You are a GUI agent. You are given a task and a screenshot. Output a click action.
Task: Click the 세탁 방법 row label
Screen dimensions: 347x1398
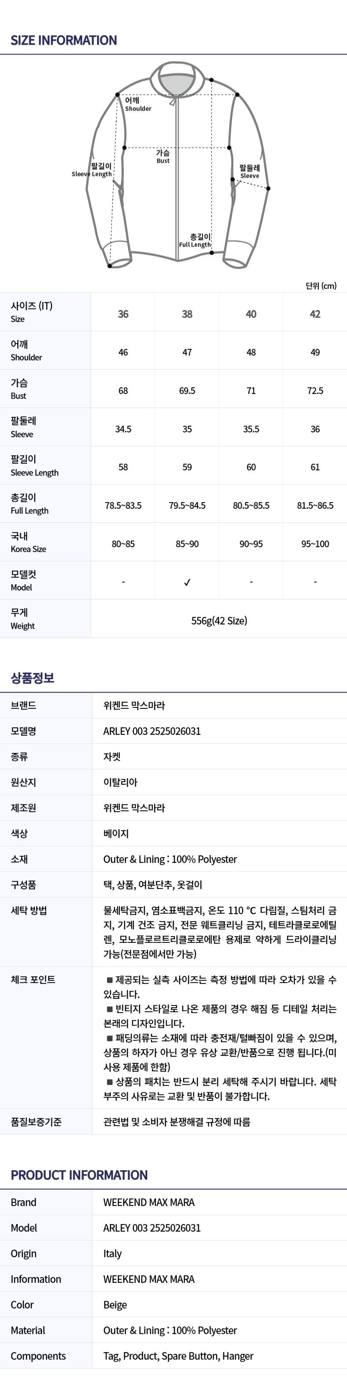click(29, 911)
